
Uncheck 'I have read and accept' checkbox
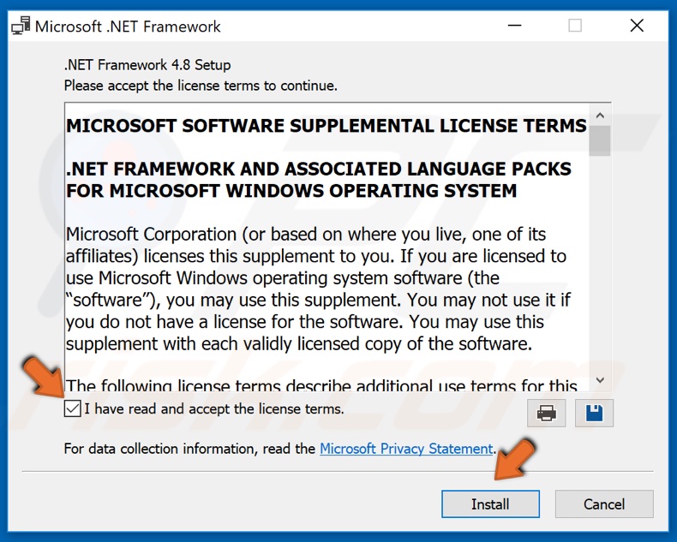(72, 408)
